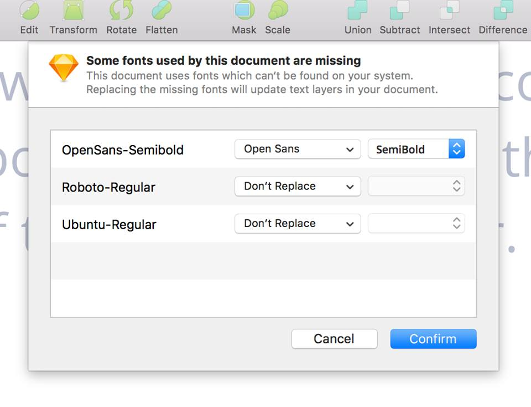Select the Edit tool icon

(x=29, y=10)
